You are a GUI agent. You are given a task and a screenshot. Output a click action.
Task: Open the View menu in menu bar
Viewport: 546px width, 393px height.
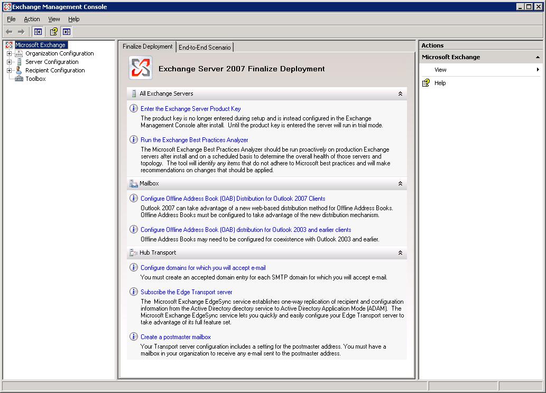(x=54, y=19)
